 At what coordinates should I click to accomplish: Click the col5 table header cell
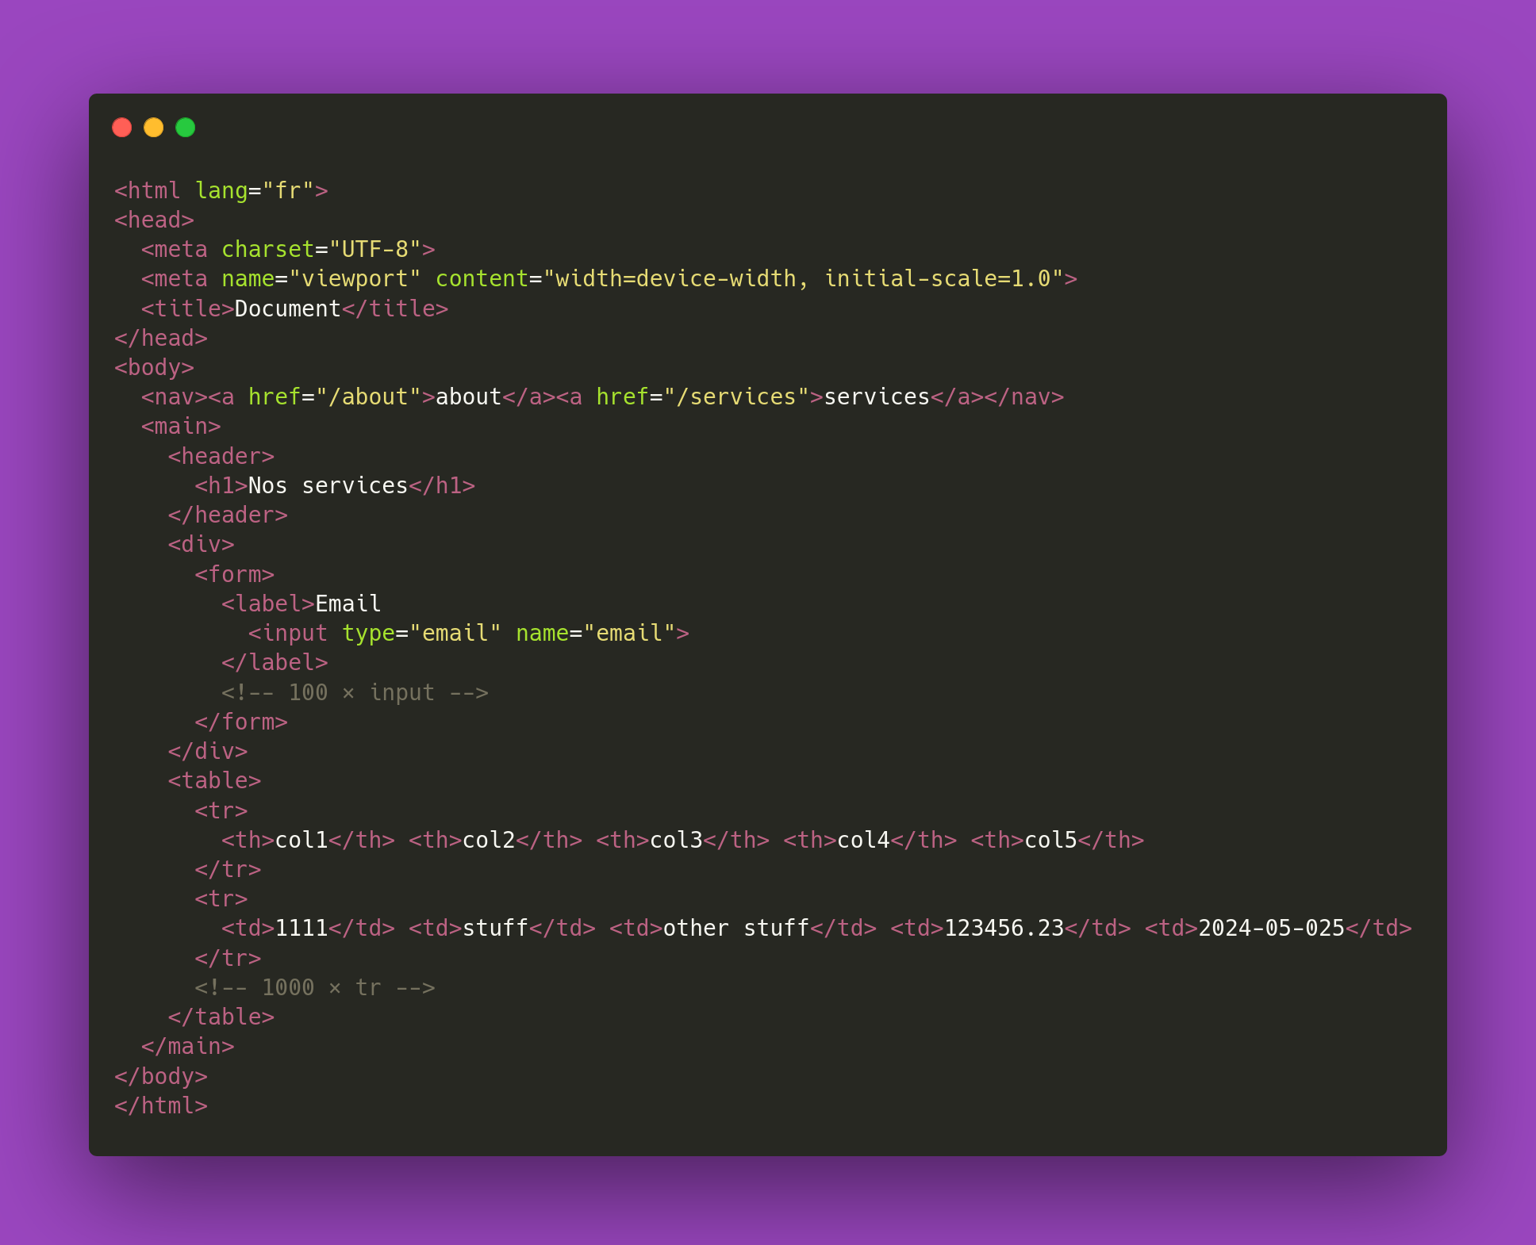[1058, 841]
